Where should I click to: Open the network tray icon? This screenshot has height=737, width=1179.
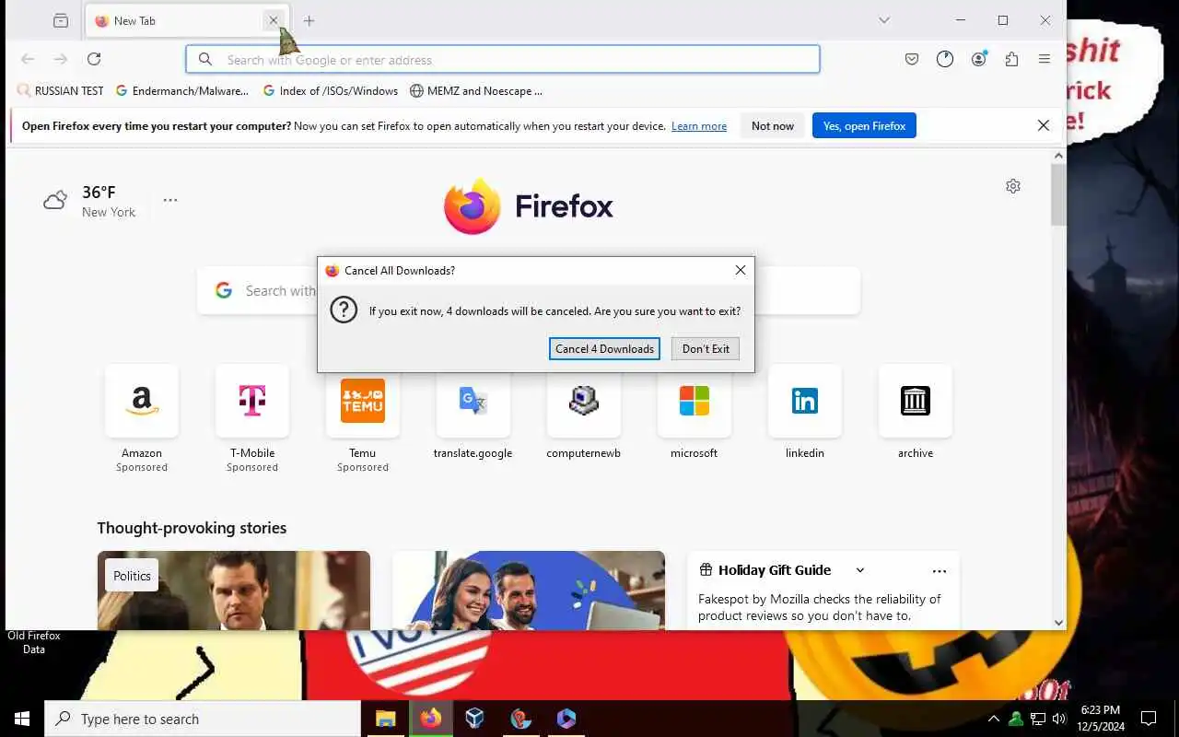1038,719
